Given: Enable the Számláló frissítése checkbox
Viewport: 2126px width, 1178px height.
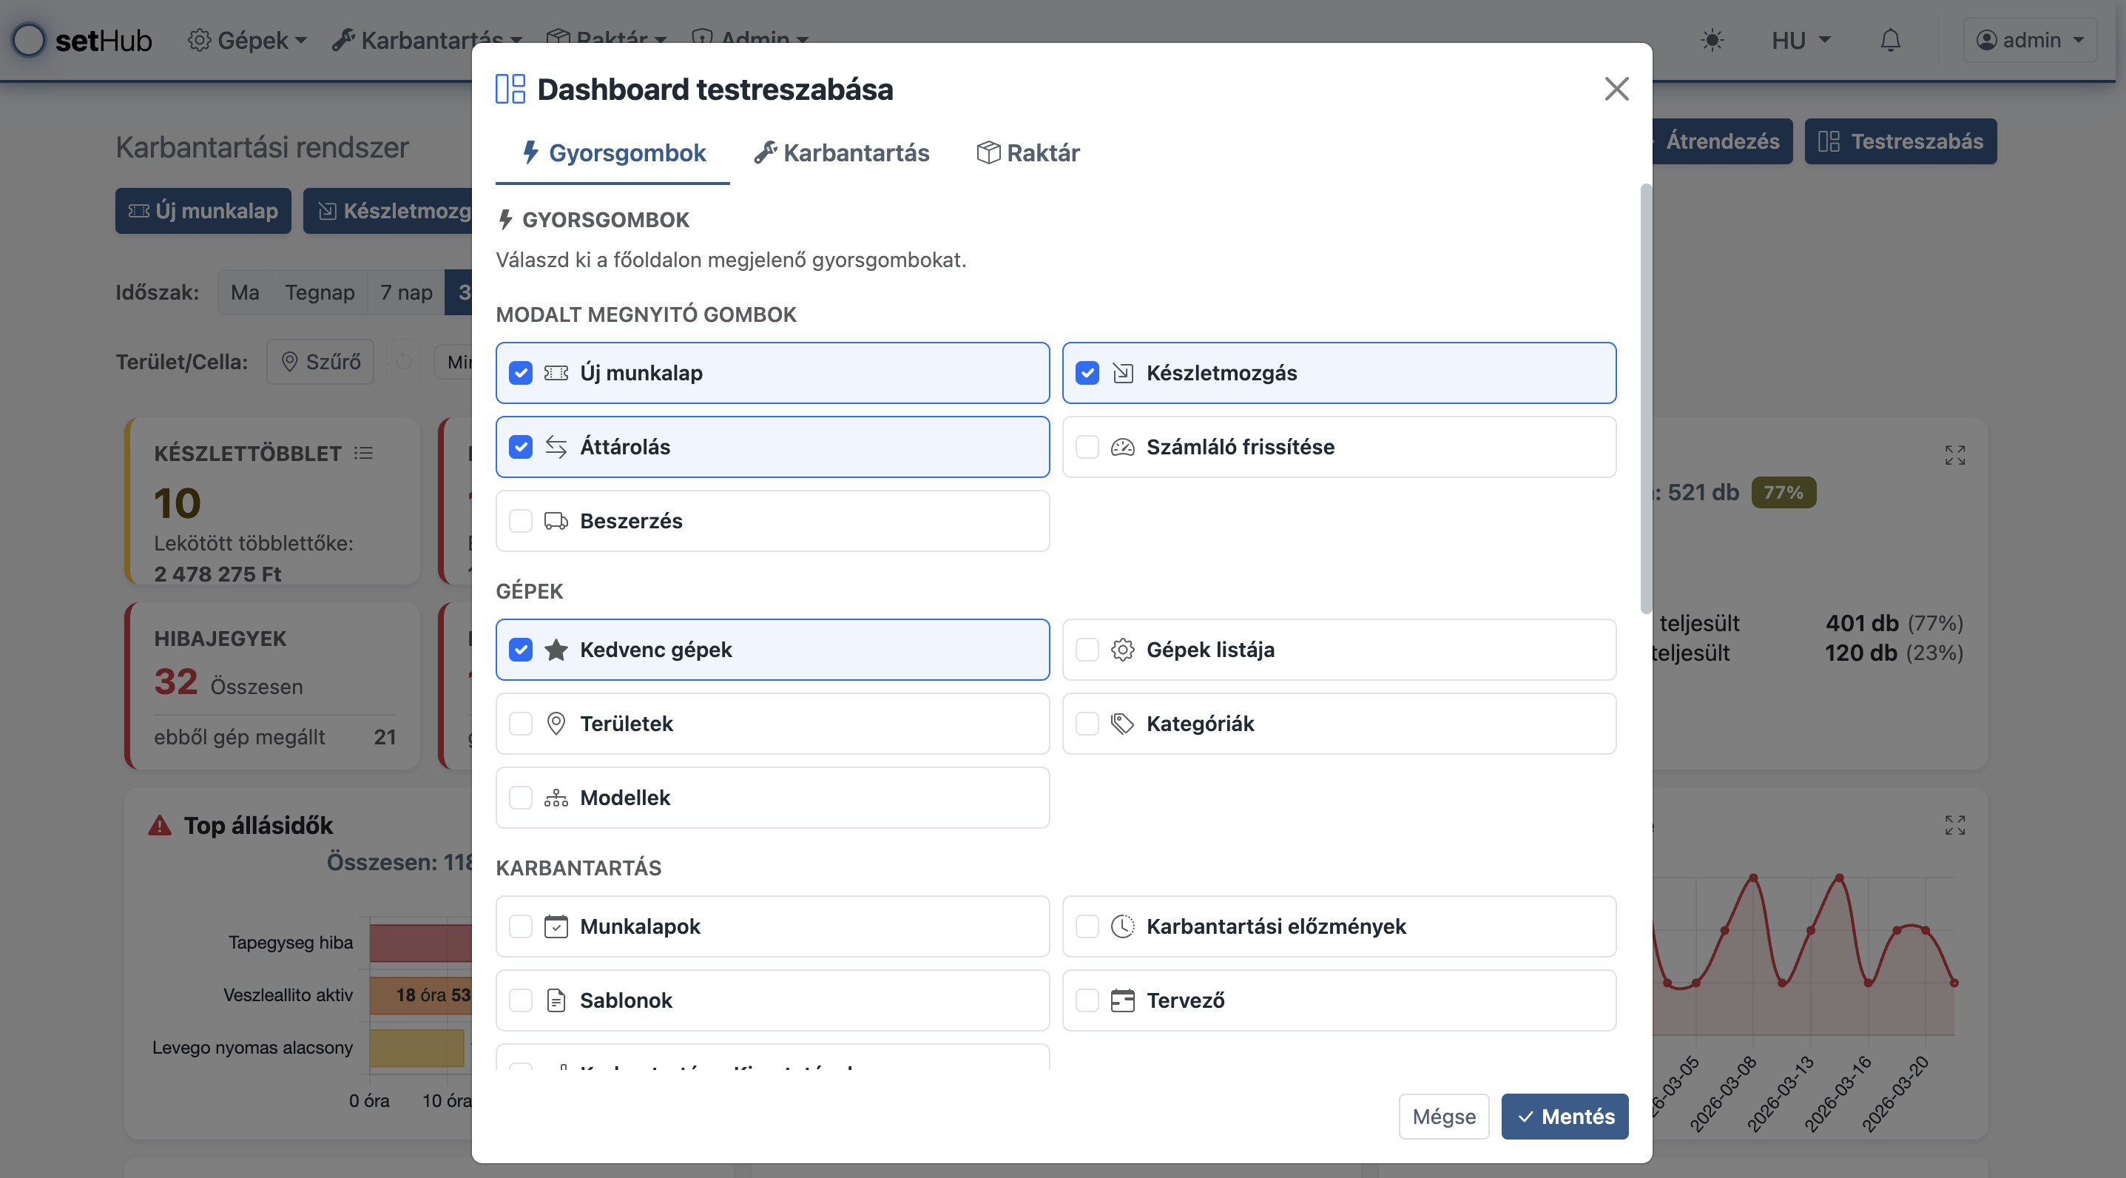Looking at the screenshot, I should click(x=1087, y=447).
